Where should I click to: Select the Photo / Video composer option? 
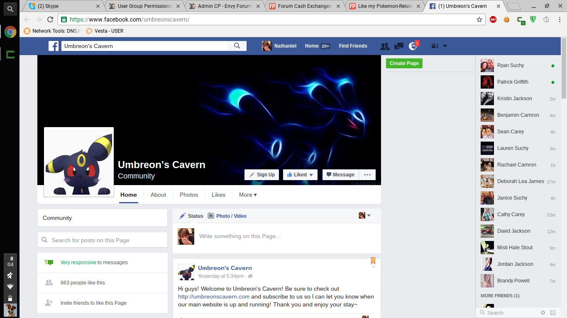click(227, 216)
